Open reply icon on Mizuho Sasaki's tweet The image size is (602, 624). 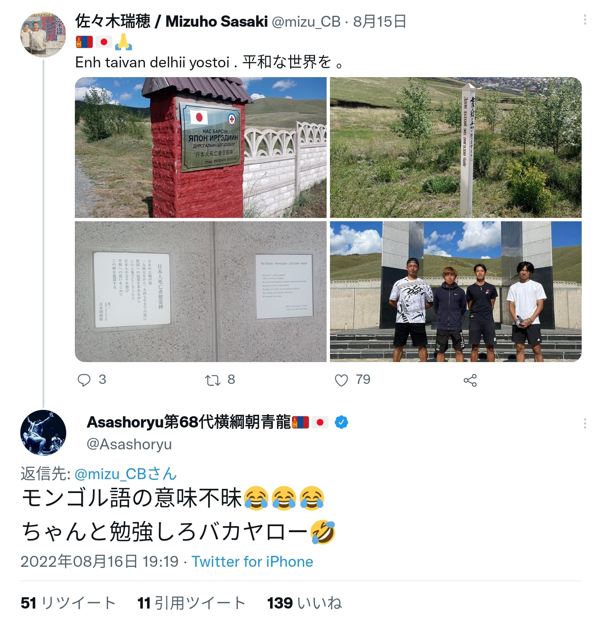pos(84,380)
